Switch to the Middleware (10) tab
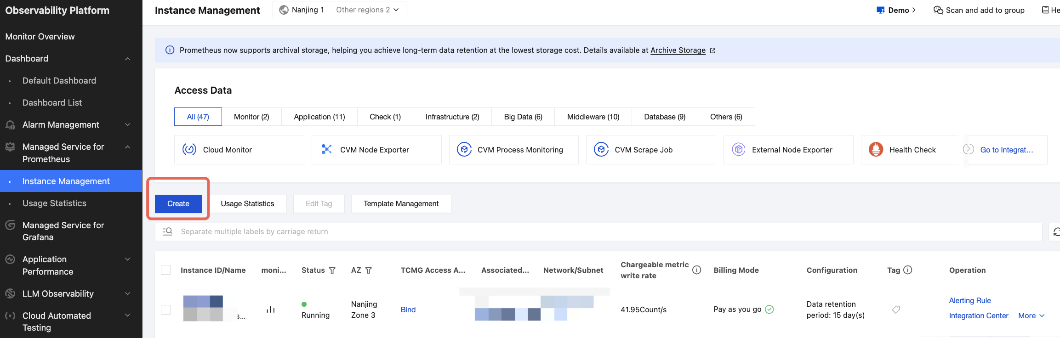Viewport: 1060px width, 338px height. [x=593, y=117]
